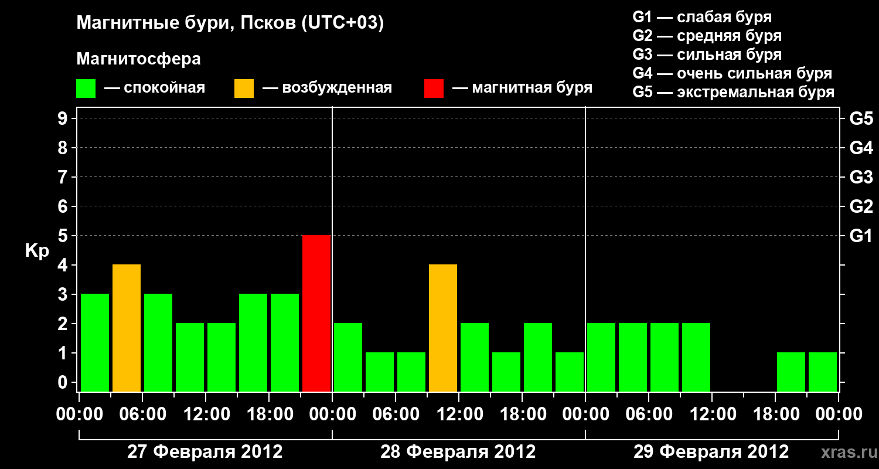Click the '12:00' time label under 27 February
The height and width of the screenshot is (469, 879).
pyautogui.click(x=206, y=414)
